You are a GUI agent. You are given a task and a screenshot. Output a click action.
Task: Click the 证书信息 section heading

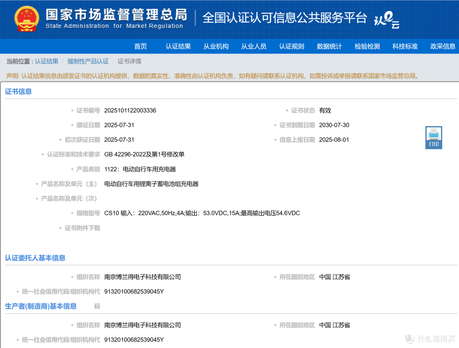(x=18, y=91)
